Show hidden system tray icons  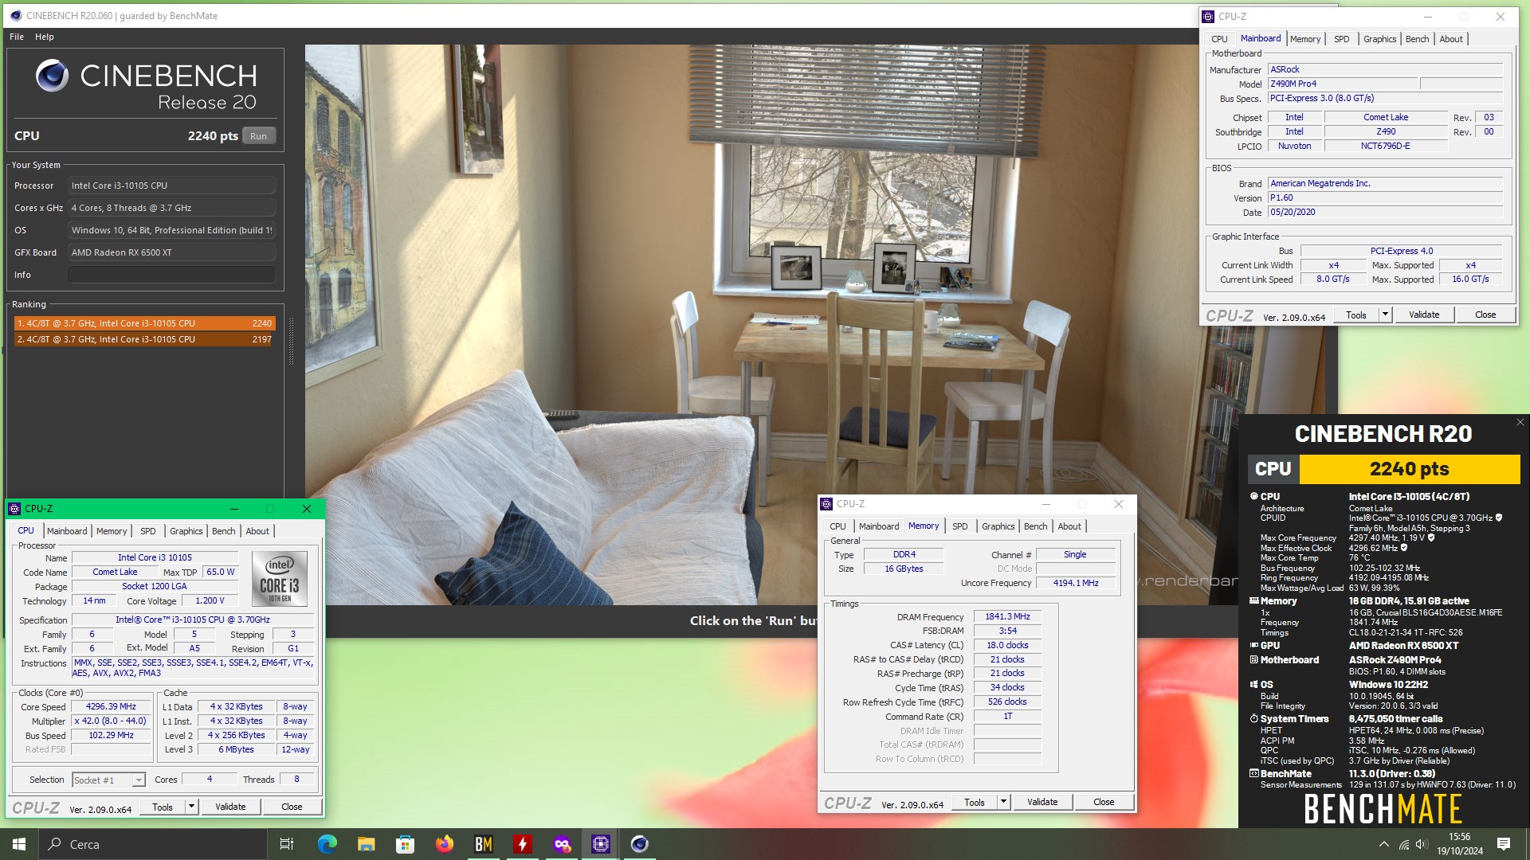1383,844
